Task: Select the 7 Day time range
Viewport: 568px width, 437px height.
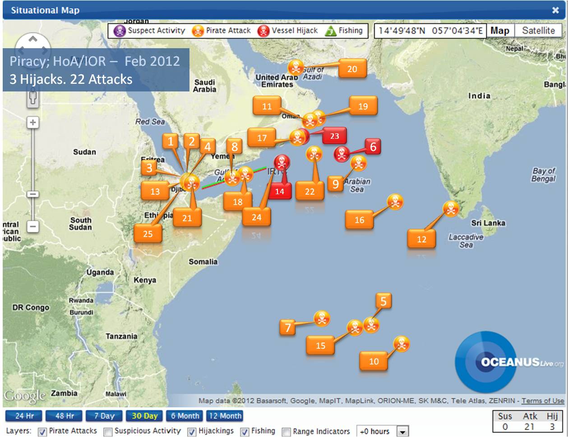Action: [104, 416]
